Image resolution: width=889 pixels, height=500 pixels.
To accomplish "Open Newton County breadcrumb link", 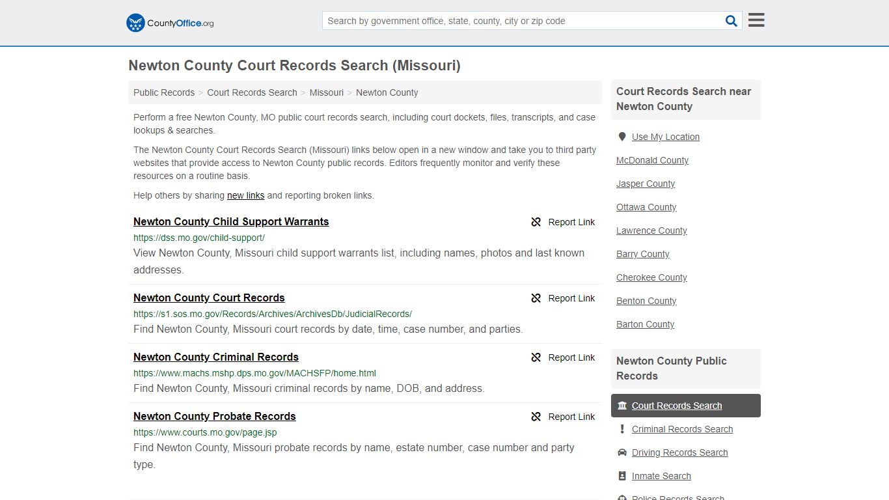I will (x=387, y=92).
